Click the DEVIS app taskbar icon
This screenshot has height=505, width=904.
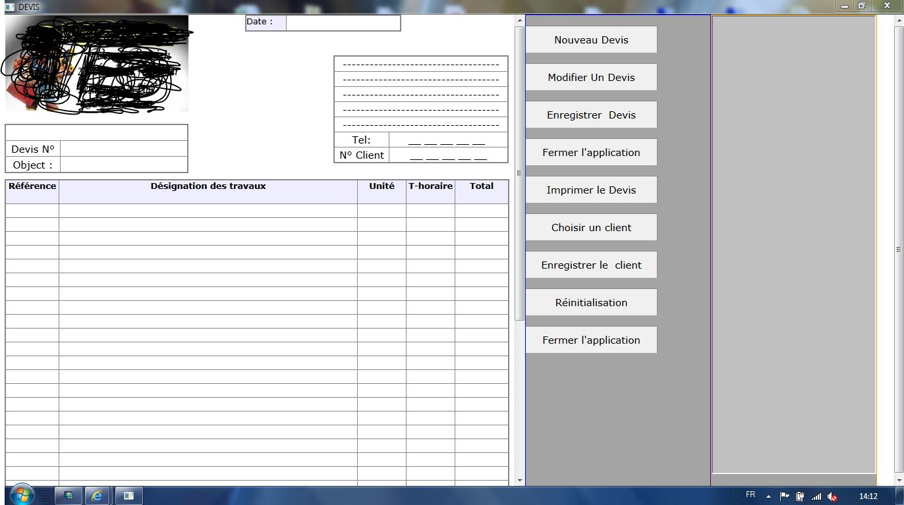tap(129, 496)
